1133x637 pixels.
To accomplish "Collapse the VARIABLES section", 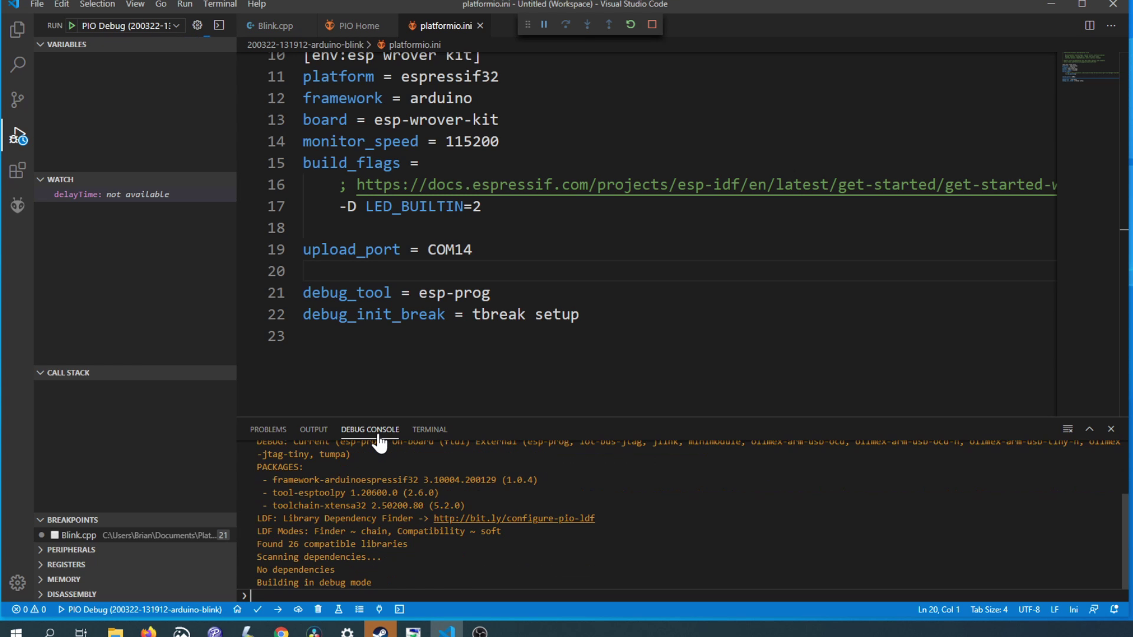I will pos(135,44).
